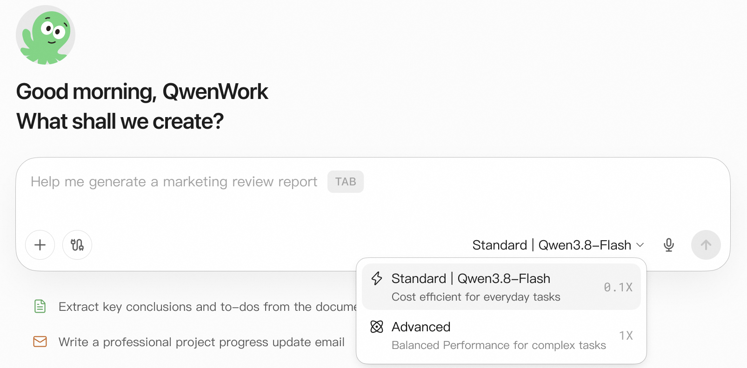
Task: Click the lightning bolt Standard icon
Action: click(x=377, y=278)
